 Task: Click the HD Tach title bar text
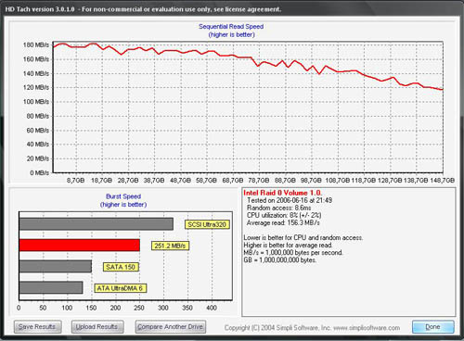click(143, 9)
